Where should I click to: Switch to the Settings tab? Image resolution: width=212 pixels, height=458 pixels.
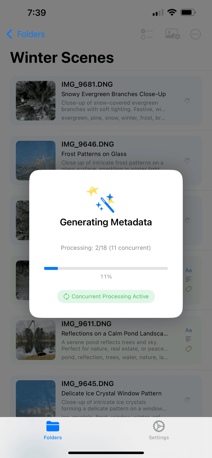pyautogui.click(x=159, y=430)
